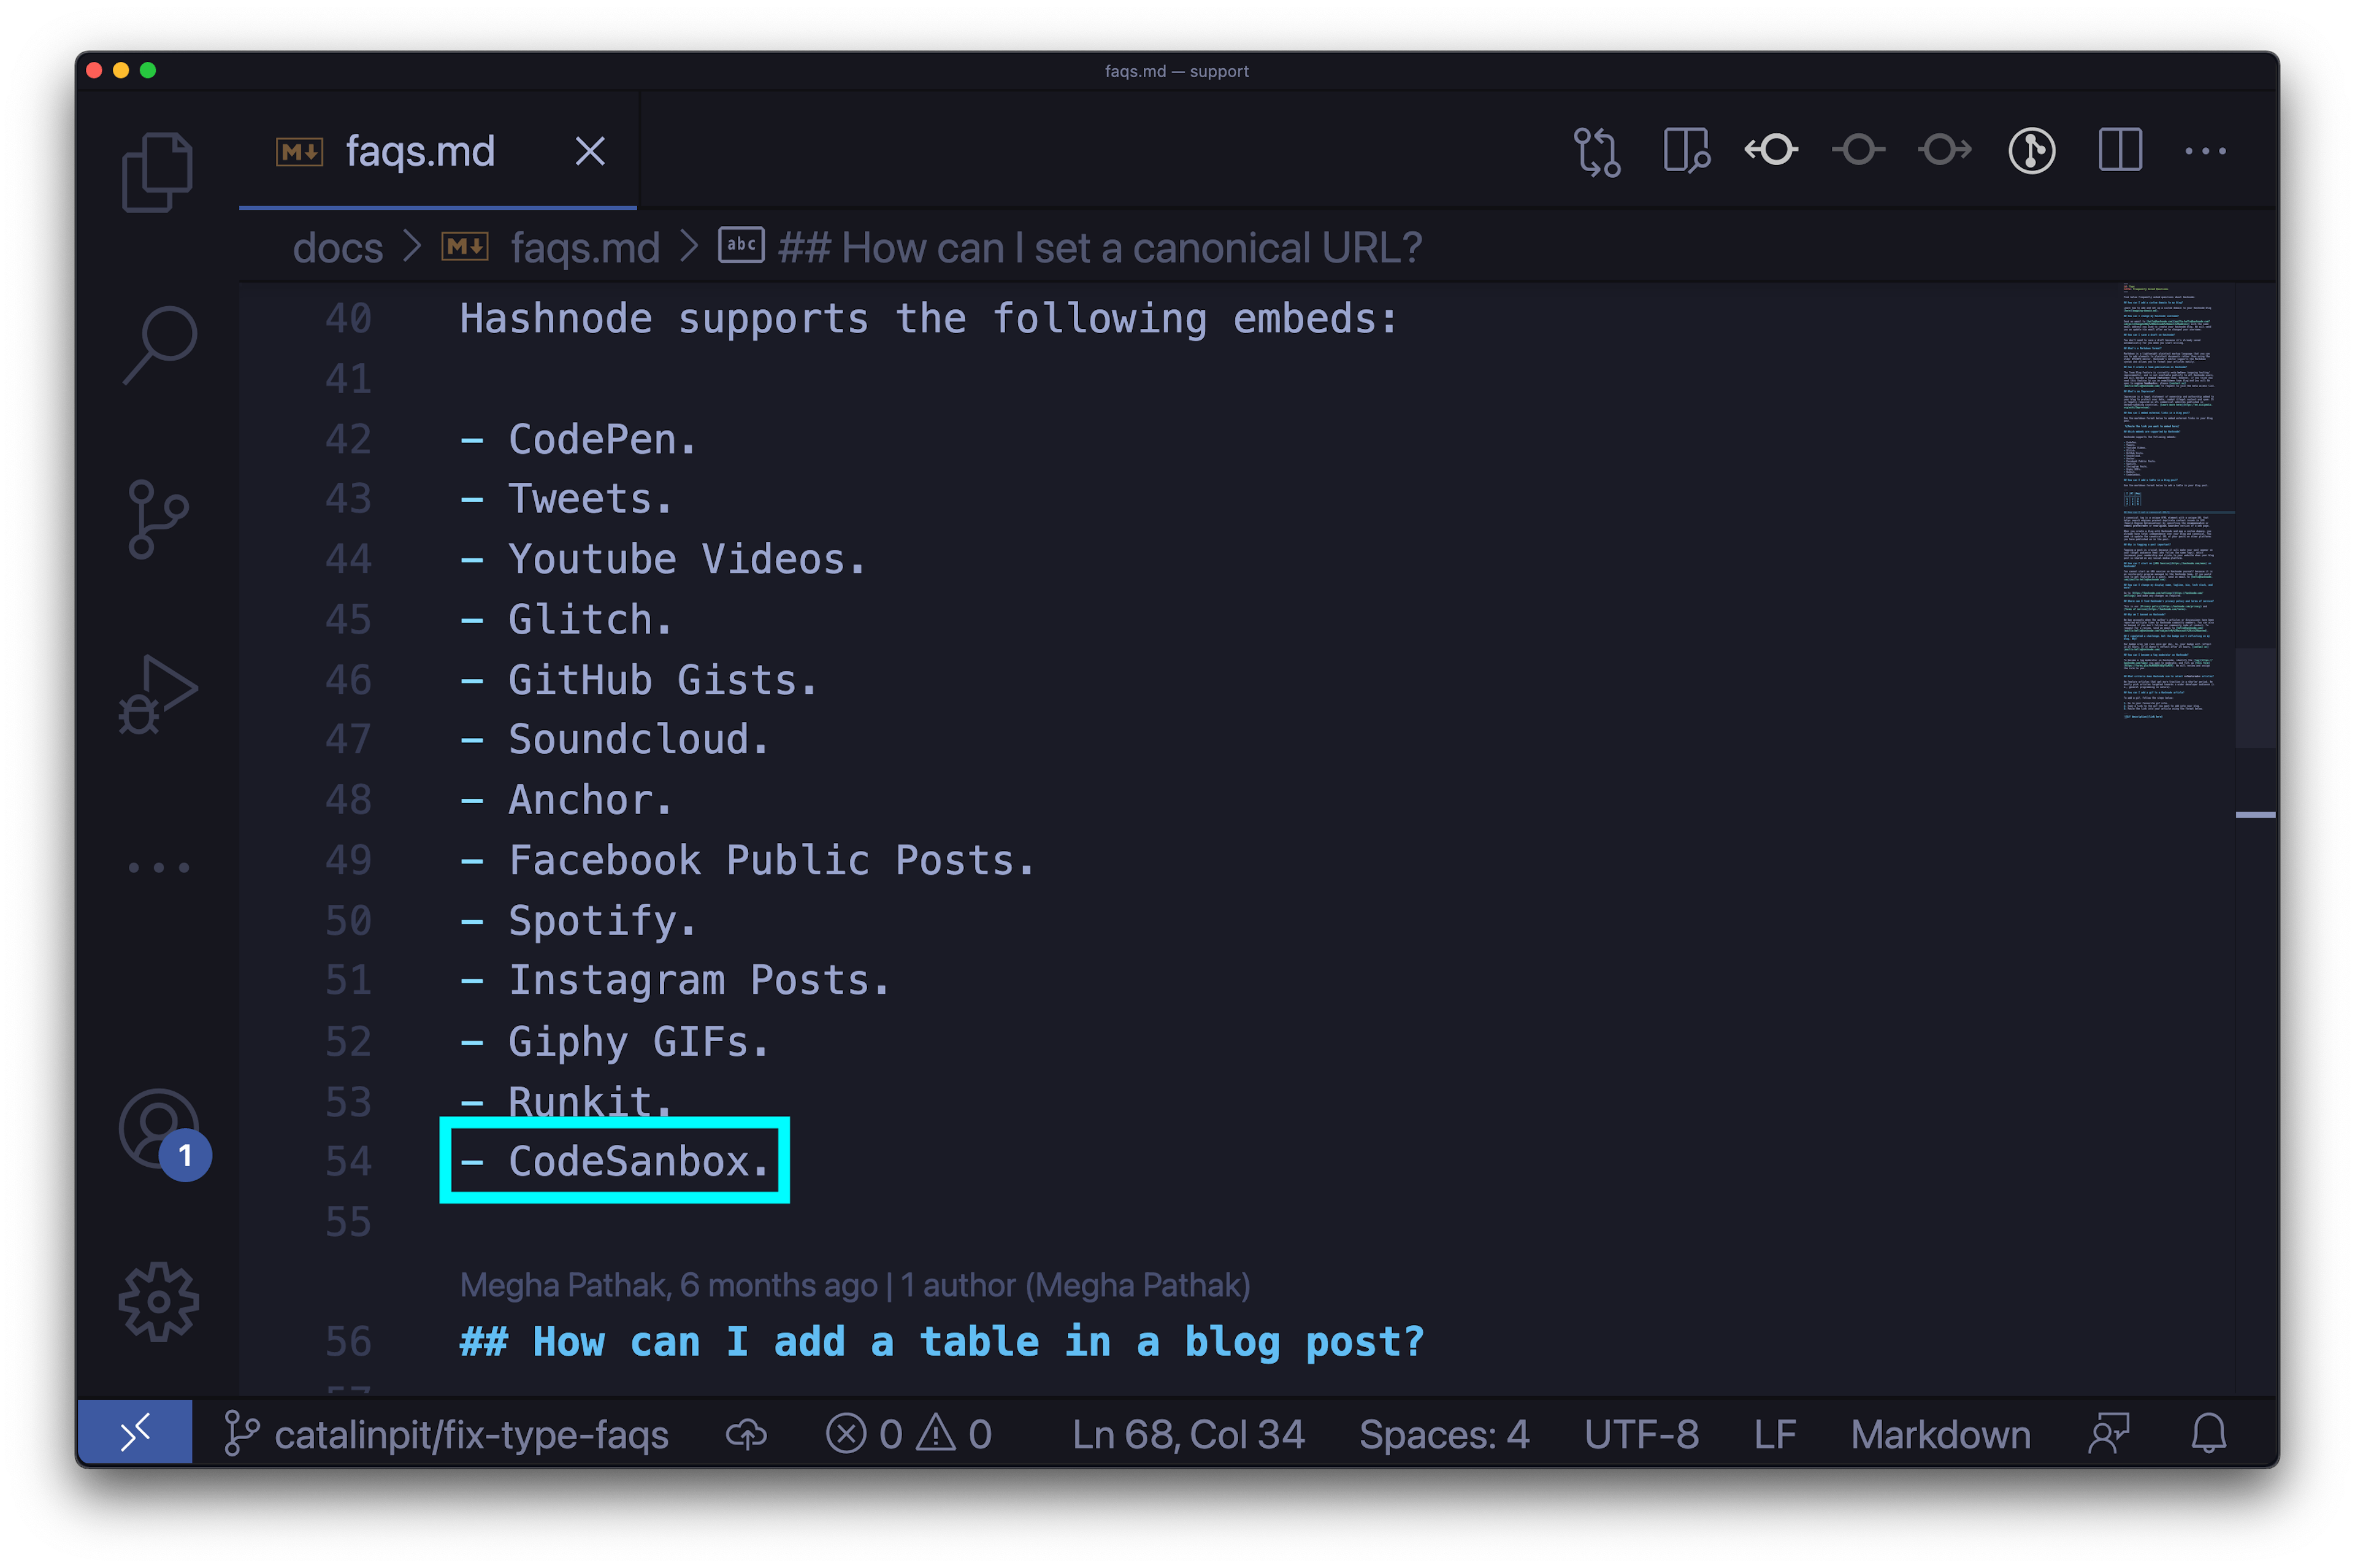
Task: Click the docs folder breadcrumb
Action: point(338,248)
